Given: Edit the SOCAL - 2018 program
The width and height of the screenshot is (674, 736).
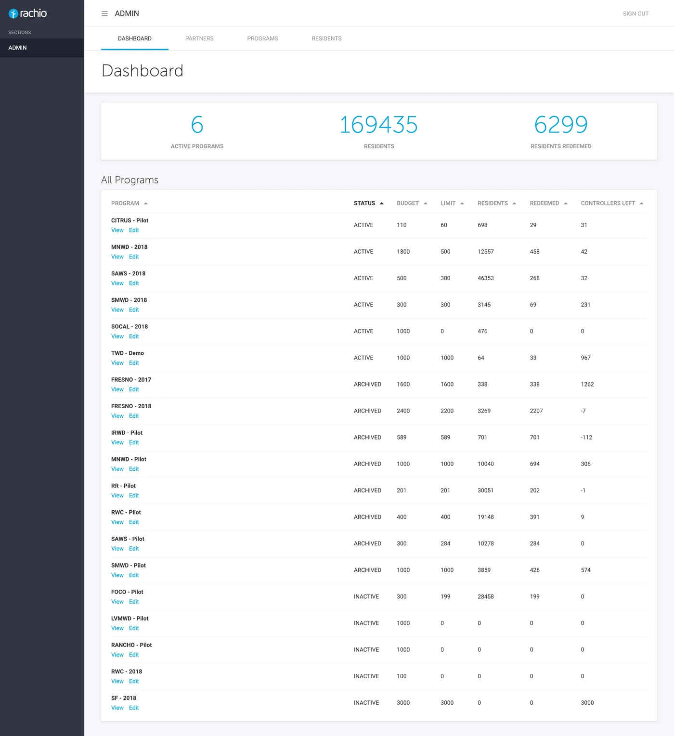Looking at the screenshot, I should coord(134,336).
